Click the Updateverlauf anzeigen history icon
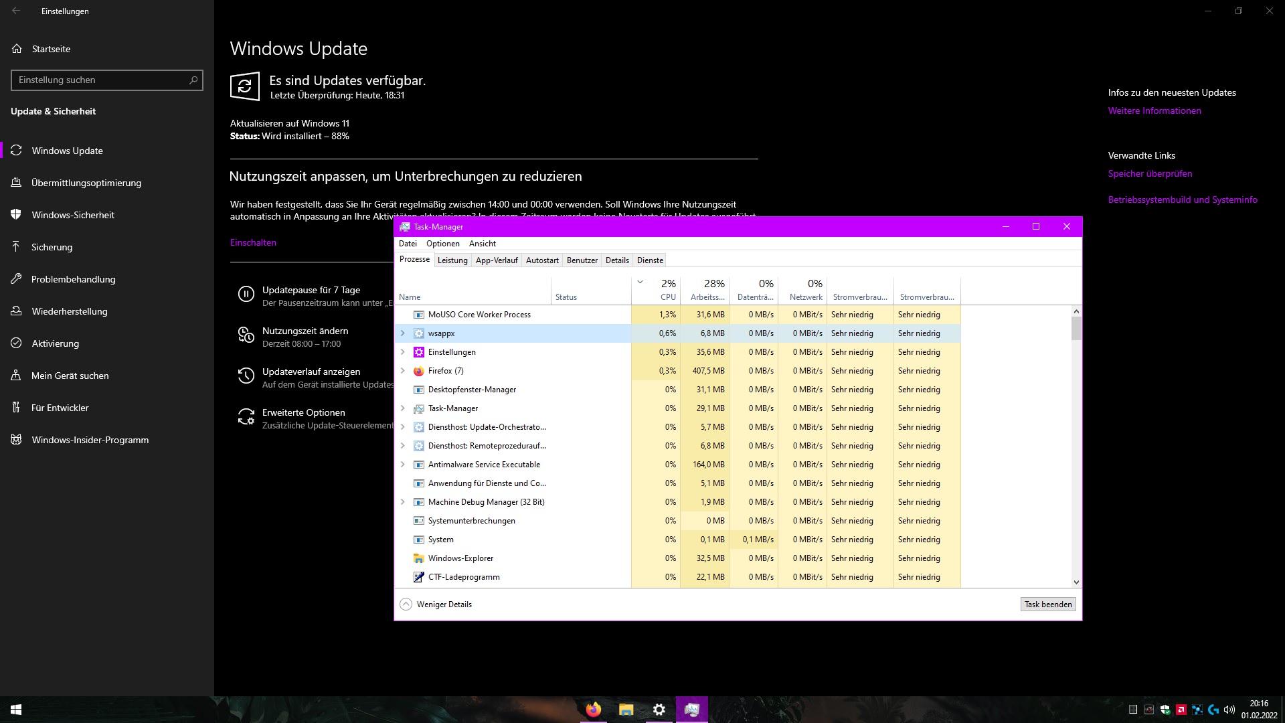This screenshot has width=1285, height=723. [x=246, y=376]
